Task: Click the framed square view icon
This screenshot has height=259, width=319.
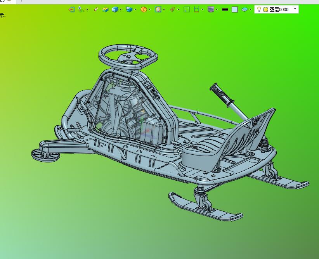Action: point(158,9)
